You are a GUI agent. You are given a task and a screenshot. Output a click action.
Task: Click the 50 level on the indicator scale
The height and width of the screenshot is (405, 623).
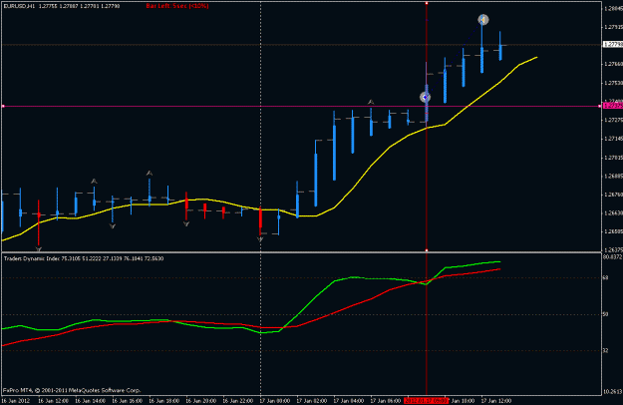(605, 314)
